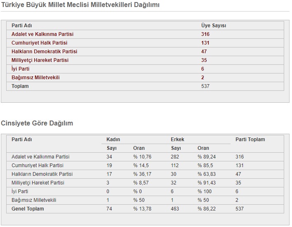Click the Cinsiyete Göre Dağılım heading
This screenshot has height=227, width=292.
click(37, 123)
